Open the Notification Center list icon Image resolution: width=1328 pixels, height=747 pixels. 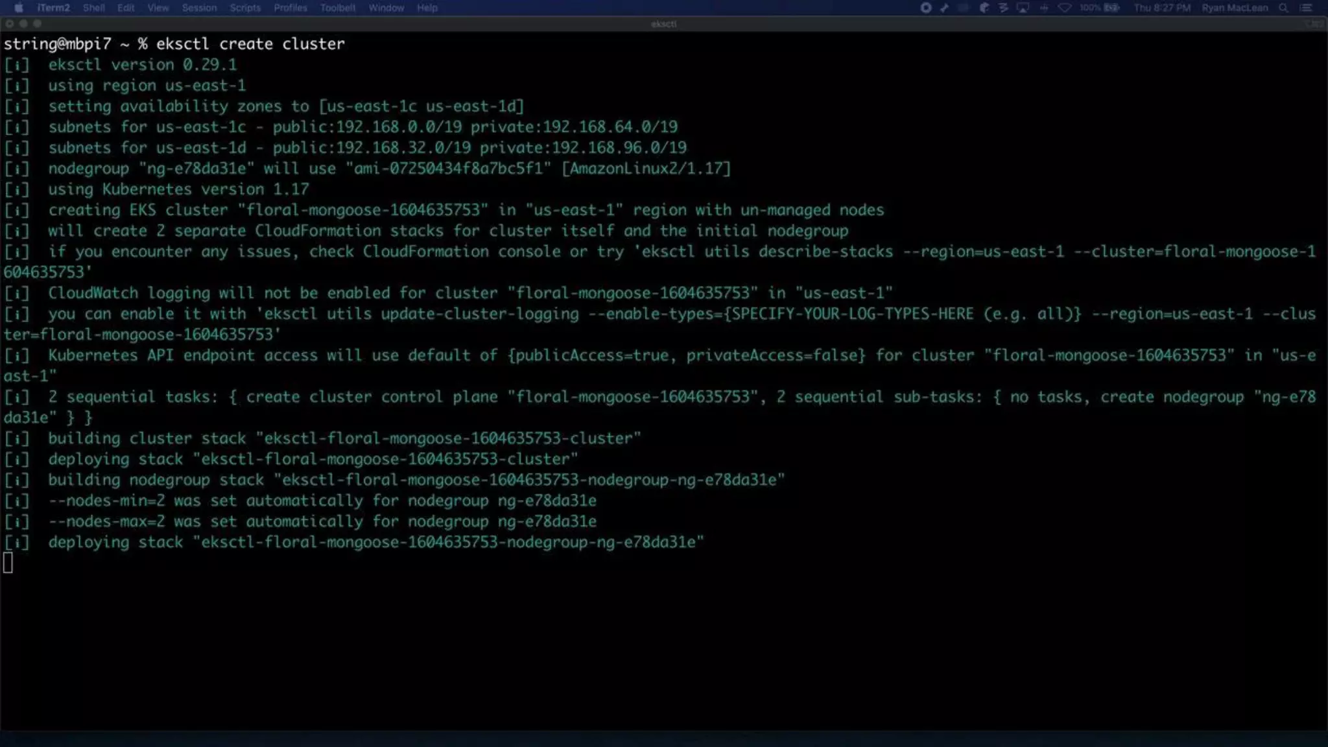click(1306, 8)
